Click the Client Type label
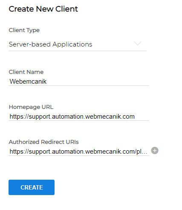The image size is (182, 210). point(24,30)
